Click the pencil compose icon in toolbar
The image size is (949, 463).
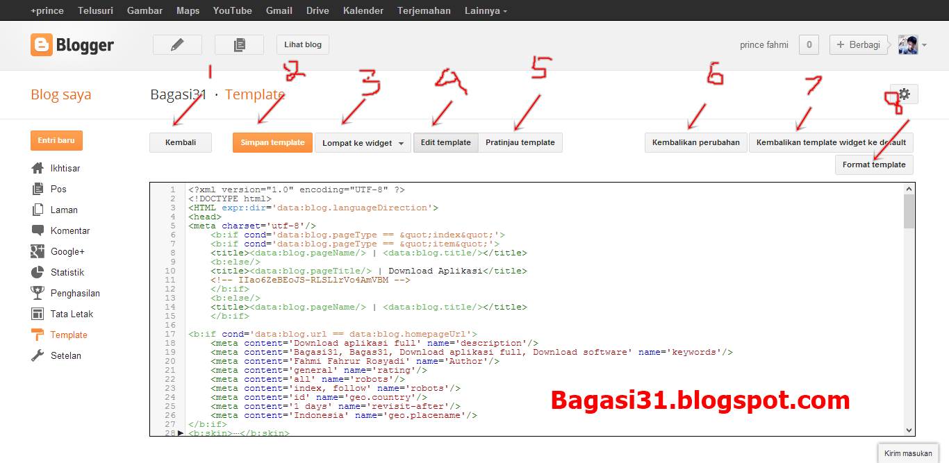tap(176, 44)
